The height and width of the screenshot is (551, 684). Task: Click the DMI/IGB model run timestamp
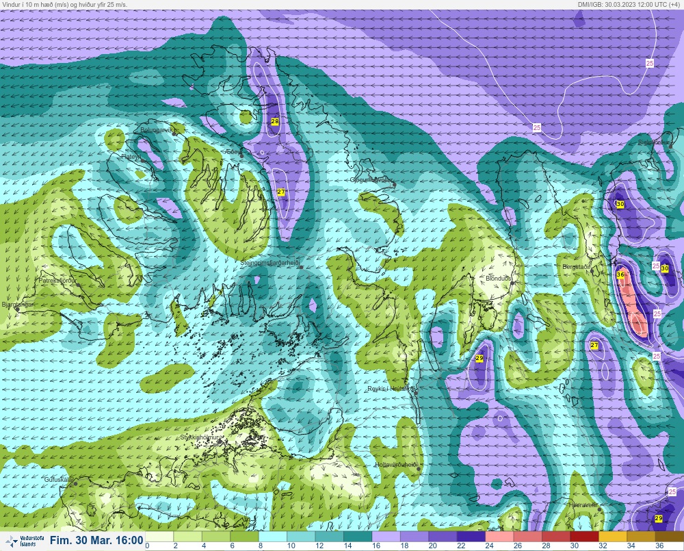(x=629, y=4)
